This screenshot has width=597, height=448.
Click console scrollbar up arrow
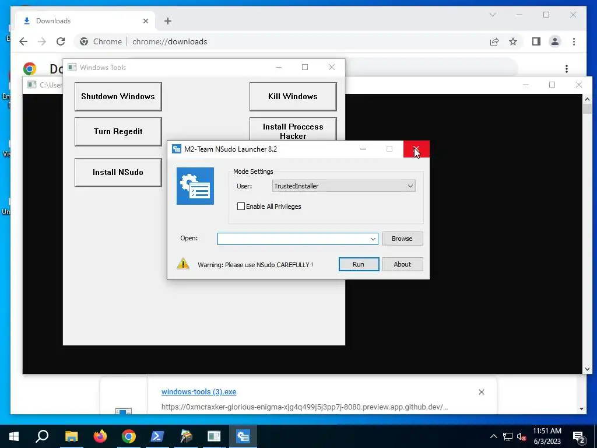click(587, 99)
